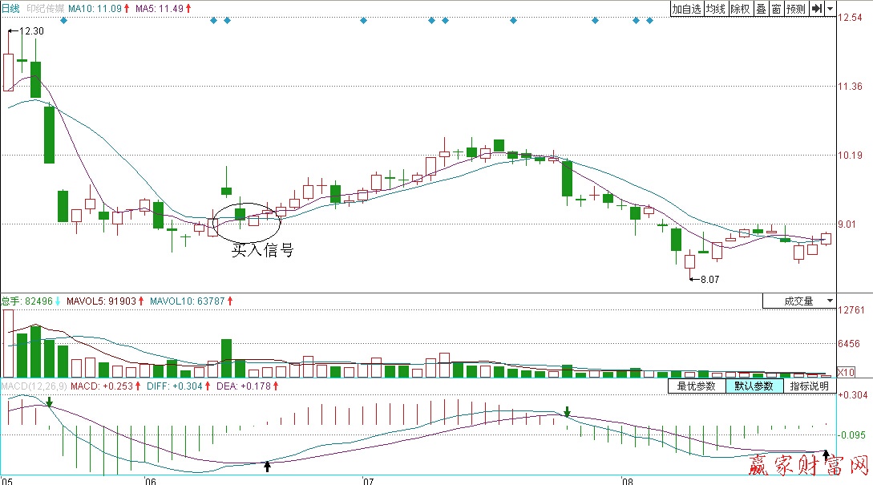Image resolution: width=873 pixels, height=485 pixels.
Task: Click the jump-to-end arrow icon
Action: [x=815, y=9]
